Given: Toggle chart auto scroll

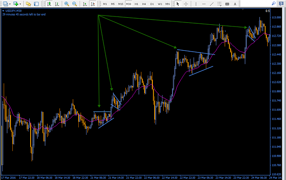Looking at the screenshot, I should pyautogui.click(x=85, y=4).
